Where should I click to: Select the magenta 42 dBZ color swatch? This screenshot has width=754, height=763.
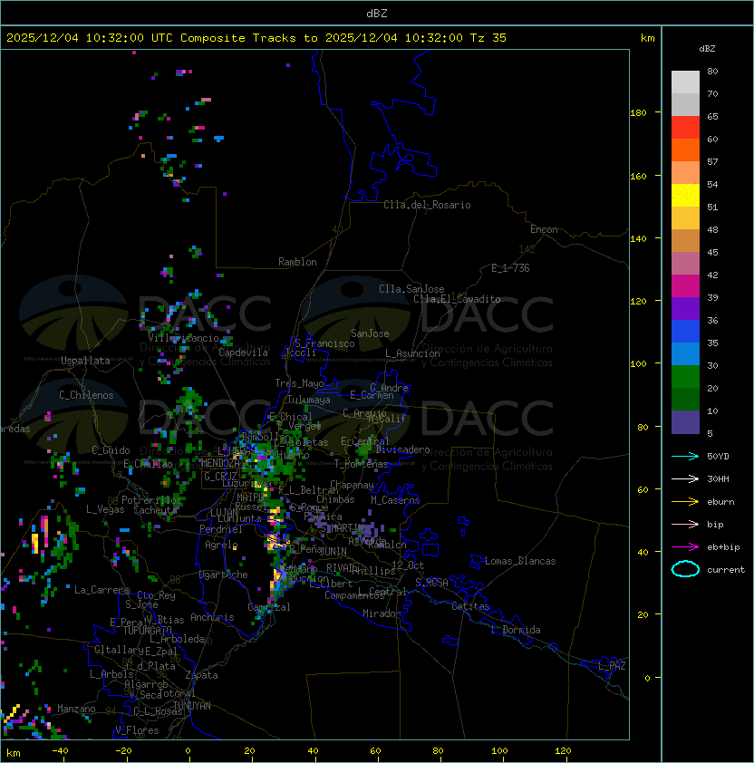point(685,286)
